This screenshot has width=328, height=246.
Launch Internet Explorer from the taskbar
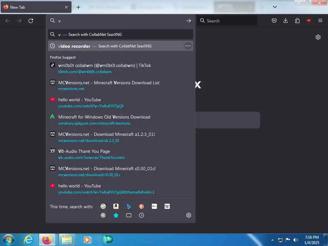(x=28, y=240)
